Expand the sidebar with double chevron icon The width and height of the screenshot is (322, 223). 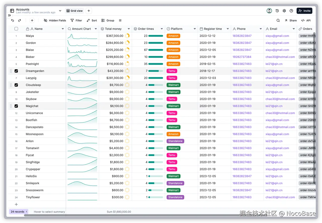click(x=9, y=15)
